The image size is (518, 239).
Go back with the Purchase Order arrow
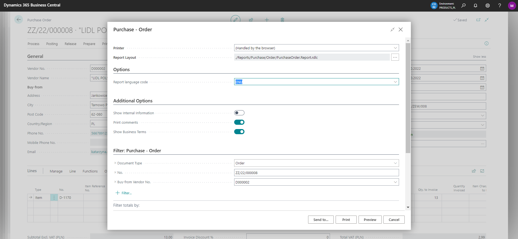[x=19, y=20]
